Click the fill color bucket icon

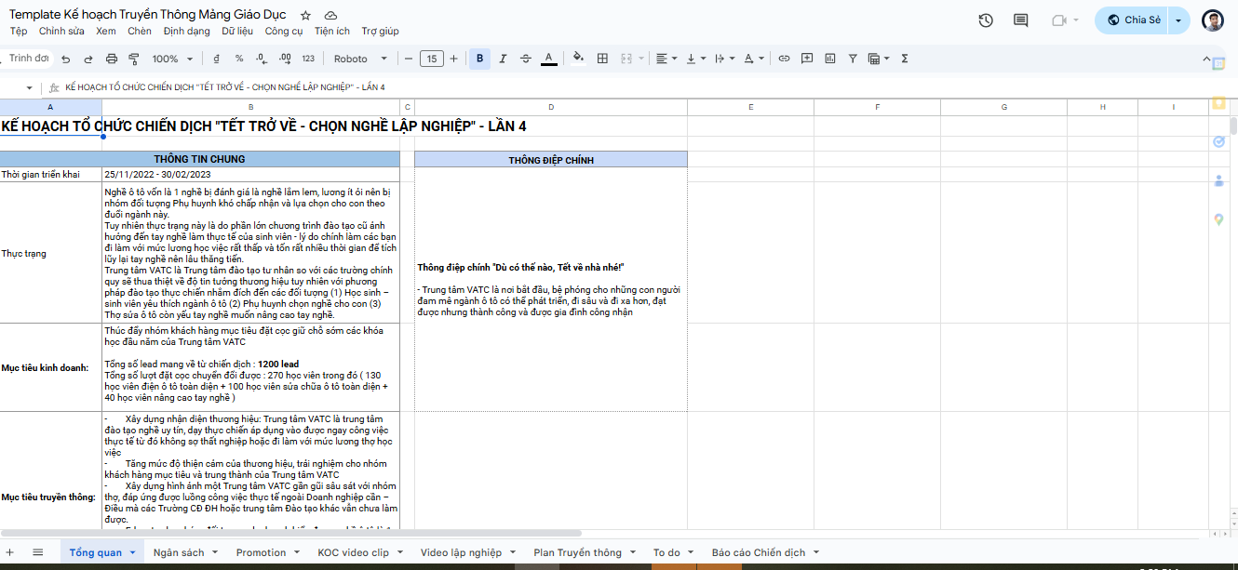578,59
